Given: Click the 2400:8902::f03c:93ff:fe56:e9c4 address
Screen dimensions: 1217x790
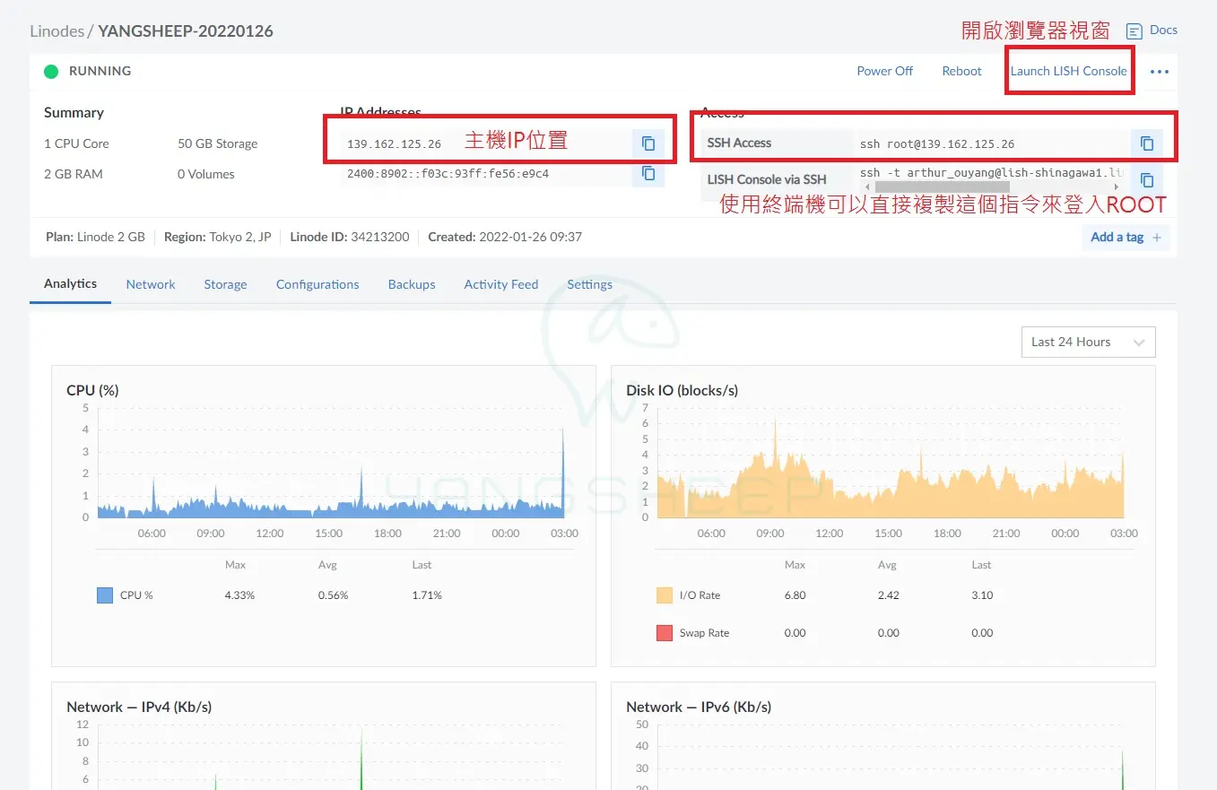Looking at the screenshot, I should coord(448,174).
